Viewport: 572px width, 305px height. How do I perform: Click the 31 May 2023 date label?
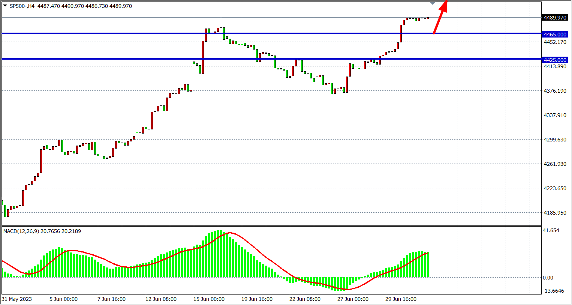pos(17,299)
